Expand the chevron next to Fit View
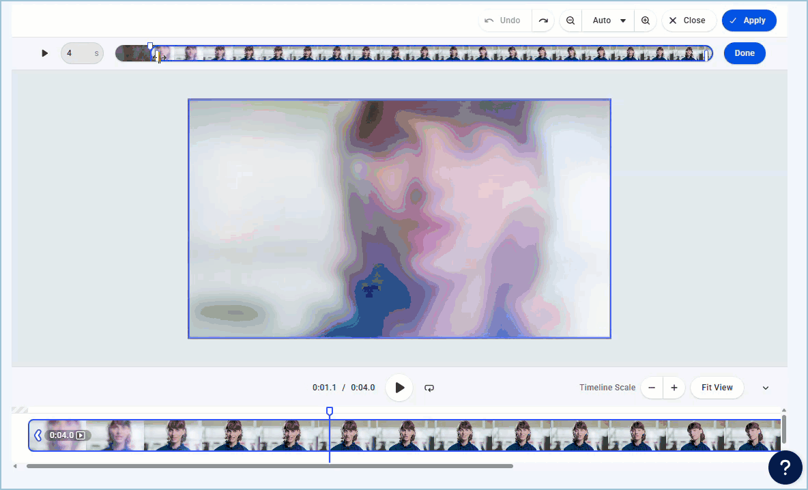Viewport: 808px width, 490px height. 765,388
